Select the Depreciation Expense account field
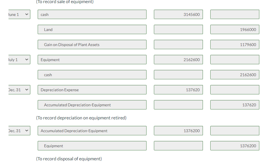Image resolution: width=263 pixels, height=166 pixels. tap(92, 90)
